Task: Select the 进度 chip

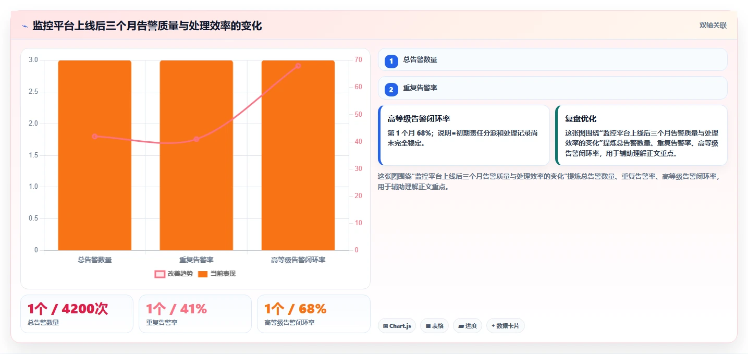Action: tap(468, 326)
